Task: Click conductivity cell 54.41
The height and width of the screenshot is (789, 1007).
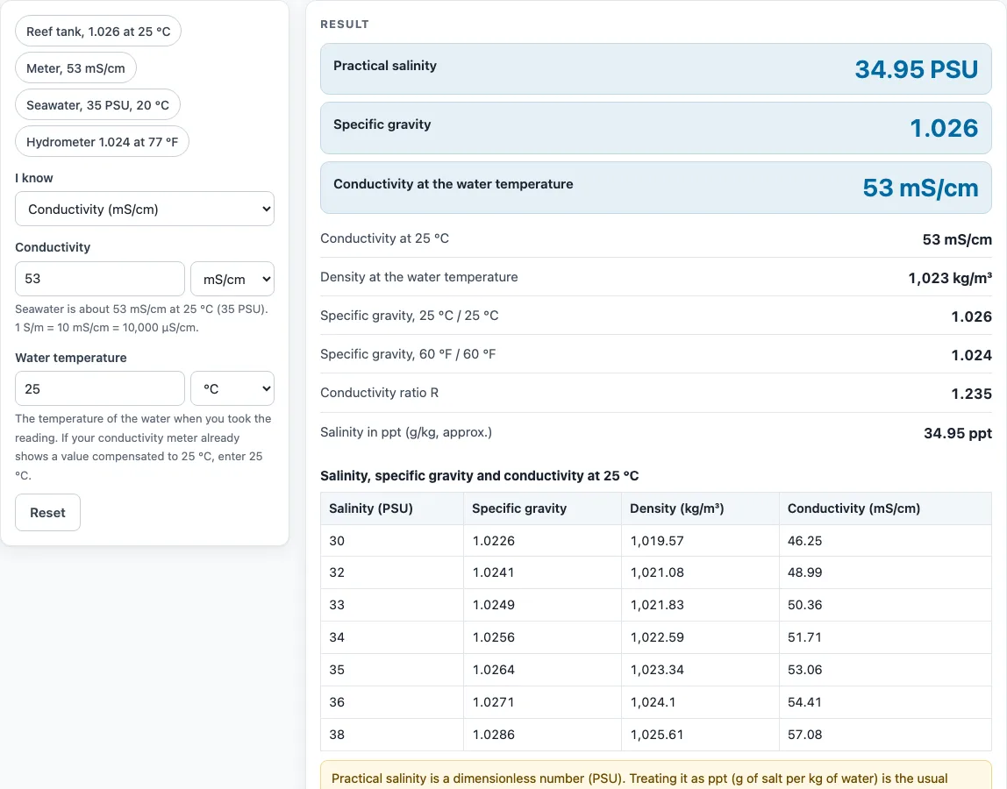Action: [x=885, y=702]
